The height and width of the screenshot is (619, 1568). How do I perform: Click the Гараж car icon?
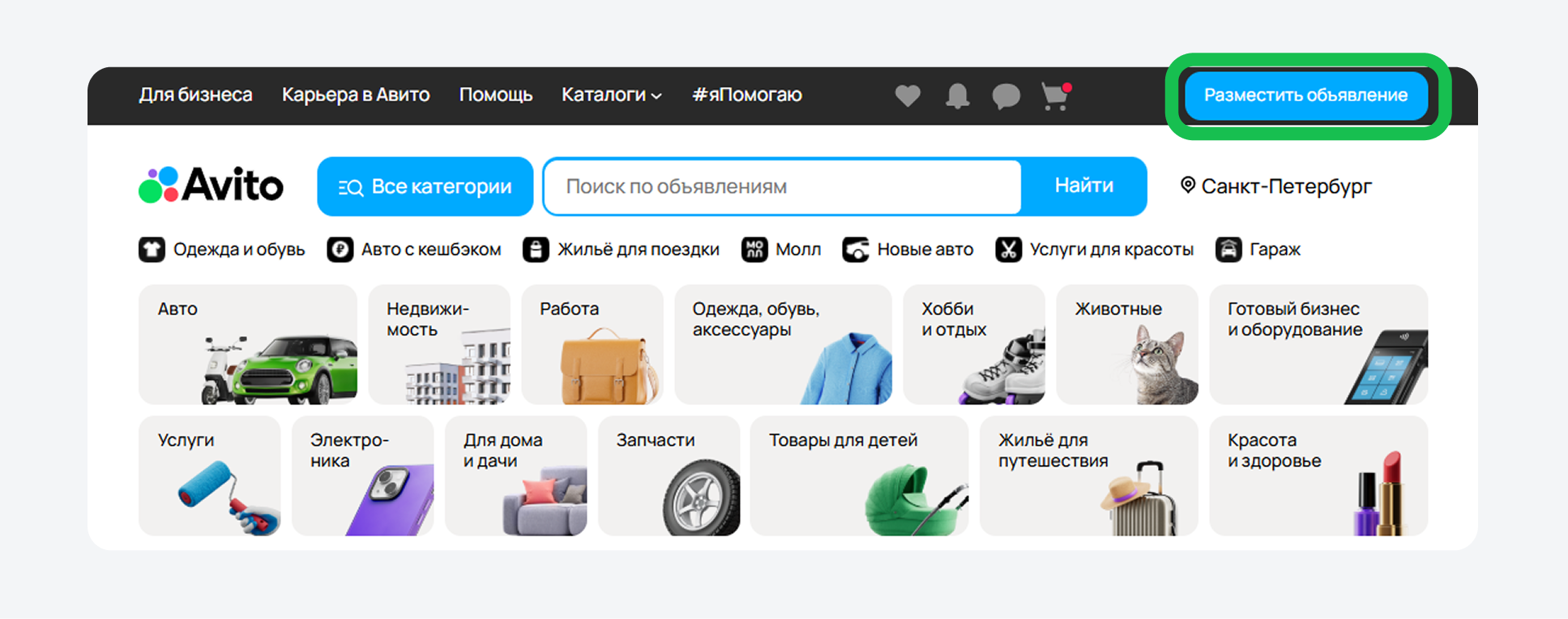[x=1228, y=250]
